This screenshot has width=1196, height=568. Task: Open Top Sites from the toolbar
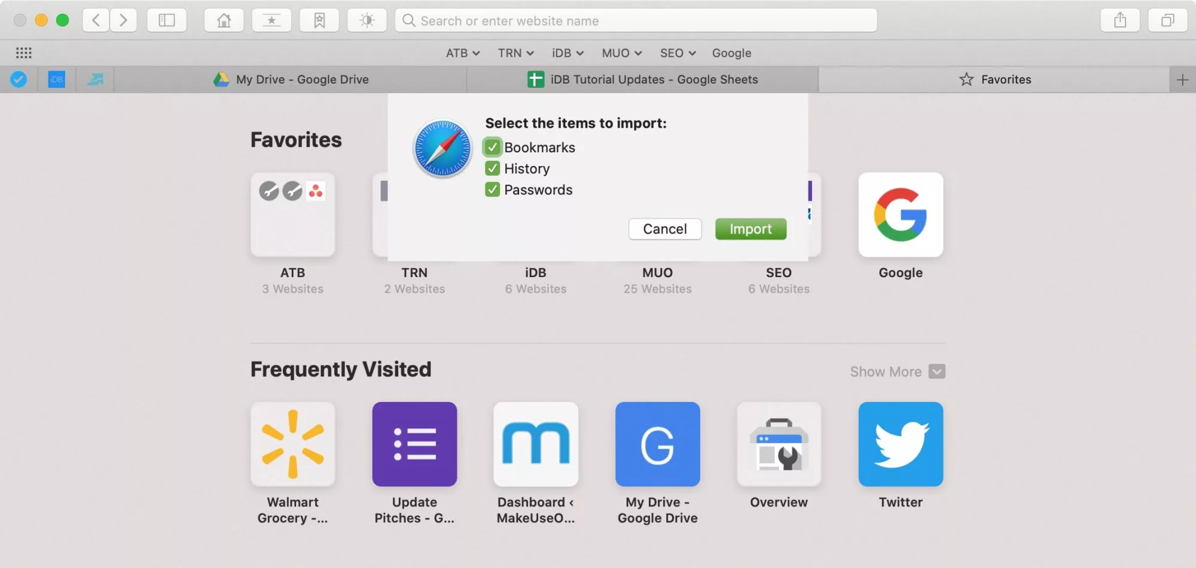271,20
